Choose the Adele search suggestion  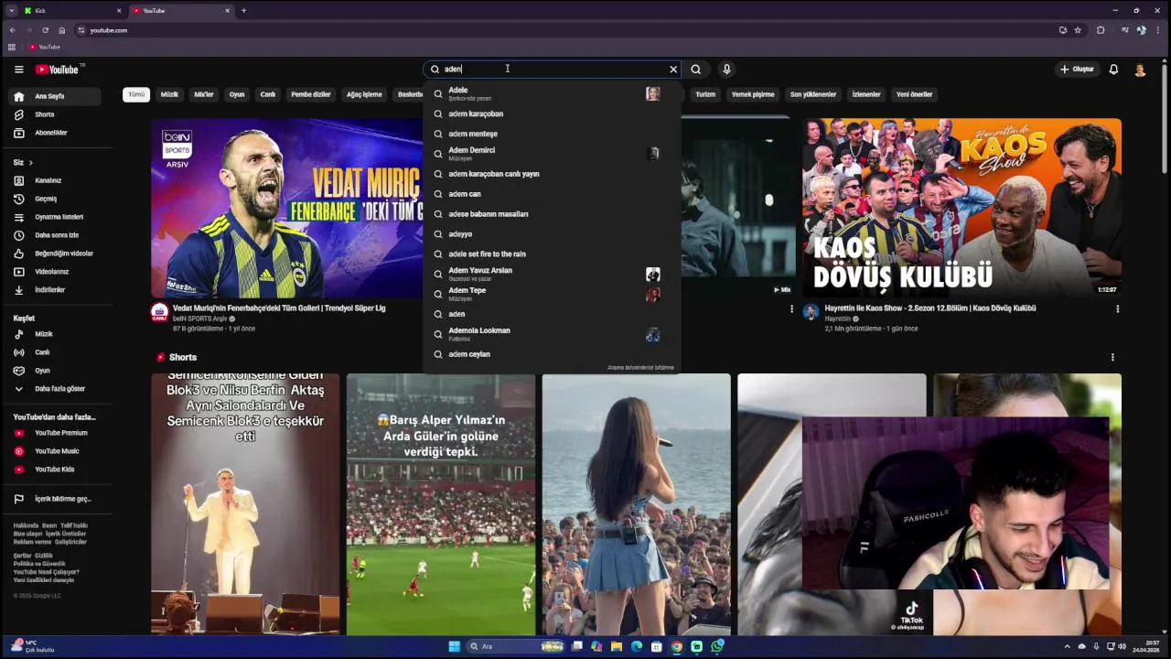pos(553,93)
